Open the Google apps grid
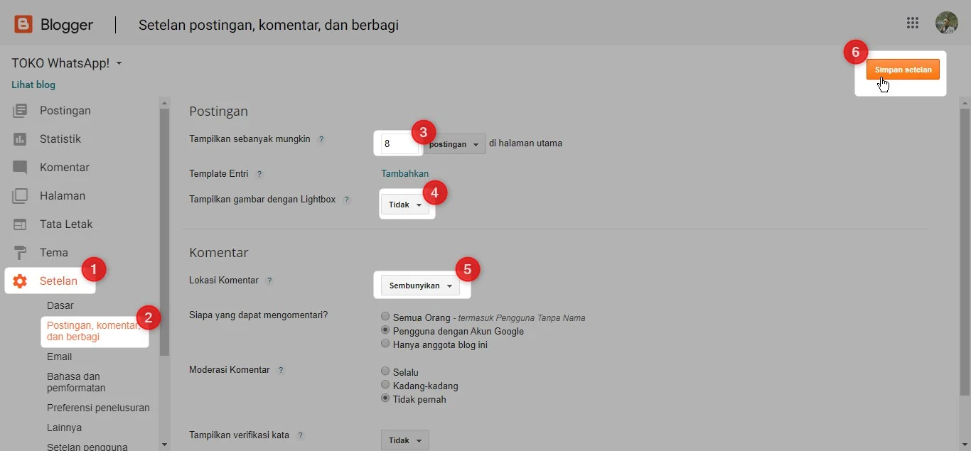 coord(913,23)
